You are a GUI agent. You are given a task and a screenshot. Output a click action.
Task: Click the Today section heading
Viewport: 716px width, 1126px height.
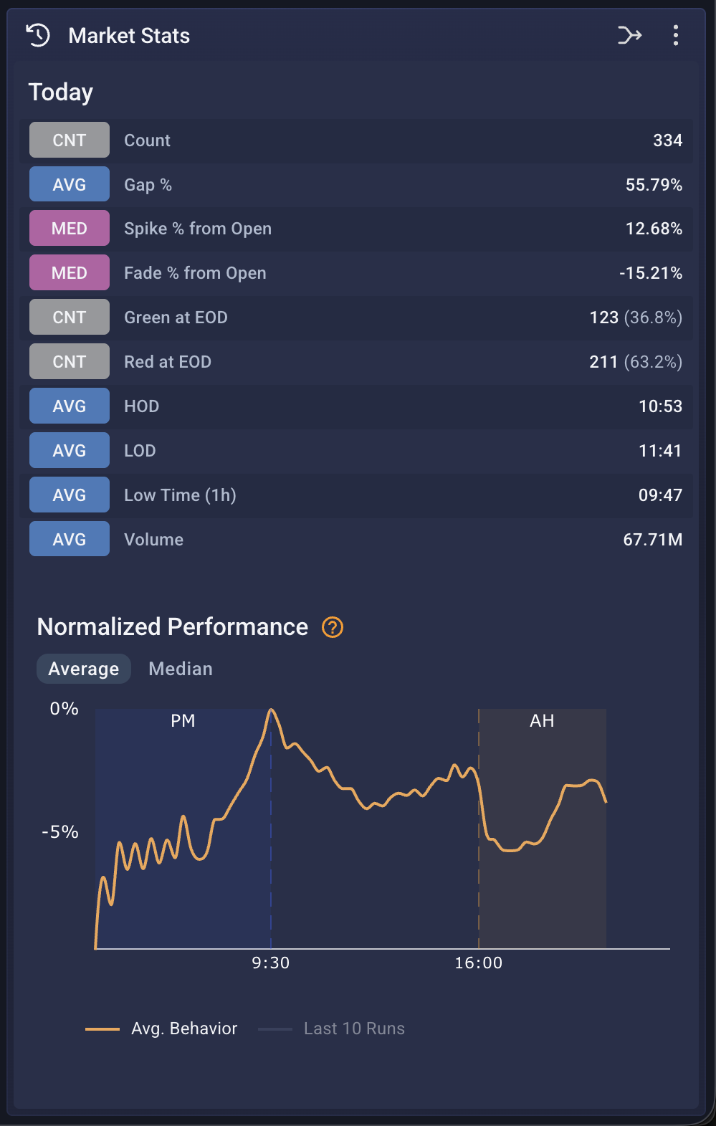61,92
